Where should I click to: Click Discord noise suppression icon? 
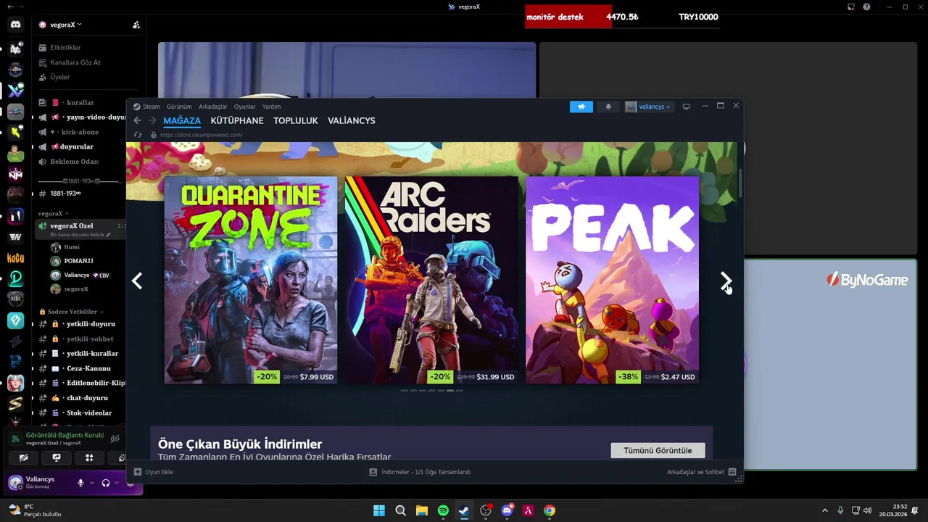(115, 439)
